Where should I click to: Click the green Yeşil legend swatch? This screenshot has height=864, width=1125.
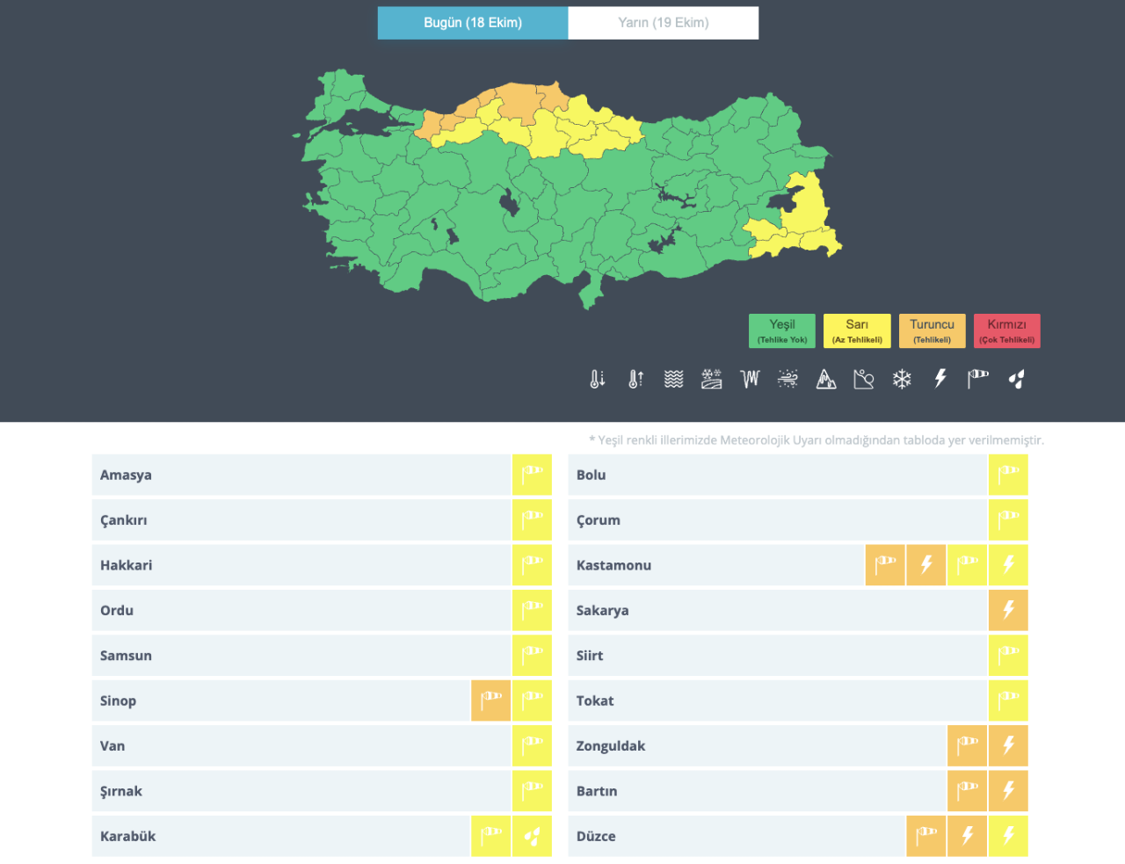(x=782, y=331)
